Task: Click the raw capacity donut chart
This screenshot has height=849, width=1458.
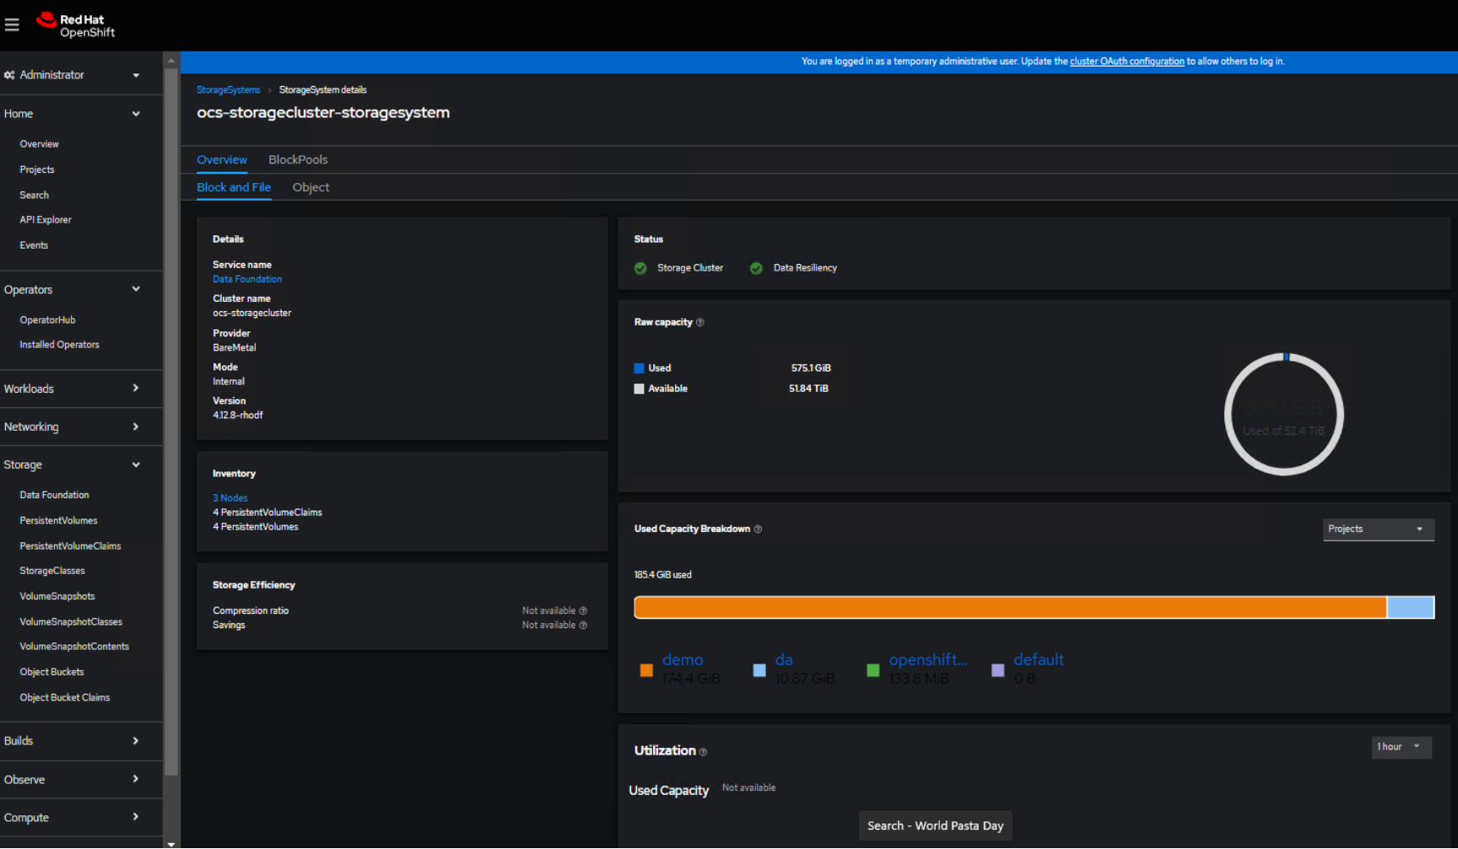Action: click(x=1283, y=414)
